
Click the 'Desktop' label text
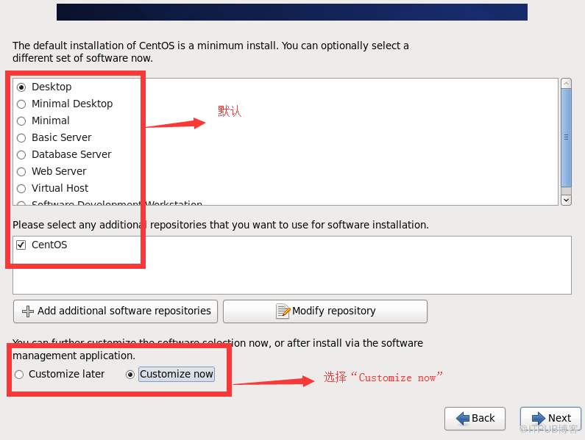pos(52,87)
